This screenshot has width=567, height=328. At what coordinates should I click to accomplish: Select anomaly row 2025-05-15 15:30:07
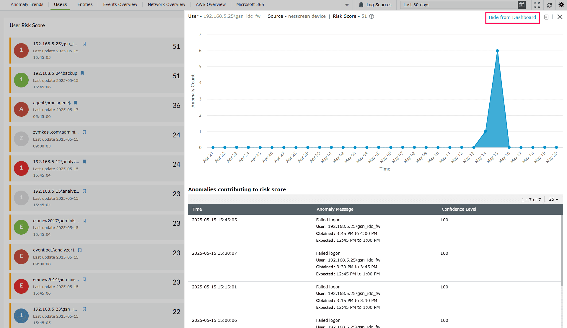374,265
